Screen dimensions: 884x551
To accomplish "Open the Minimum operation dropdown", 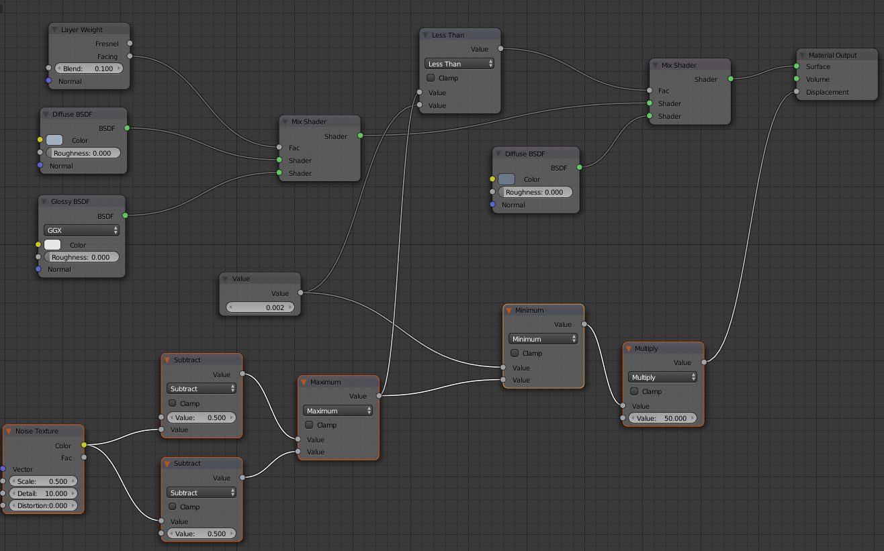I will (x=543, y=339).
